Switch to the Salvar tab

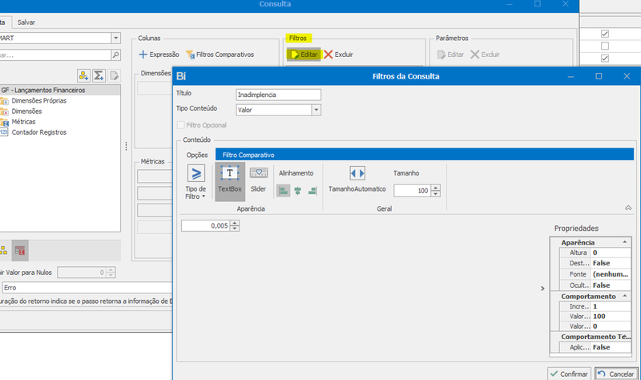tap(26, 22)
